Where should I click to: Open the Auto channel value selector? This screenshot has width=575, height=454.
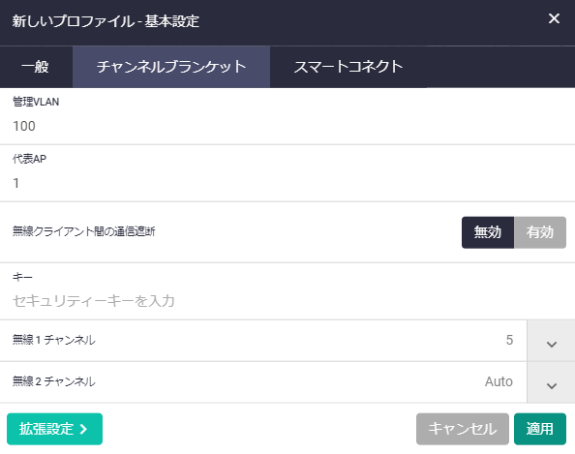pos(499,381)
